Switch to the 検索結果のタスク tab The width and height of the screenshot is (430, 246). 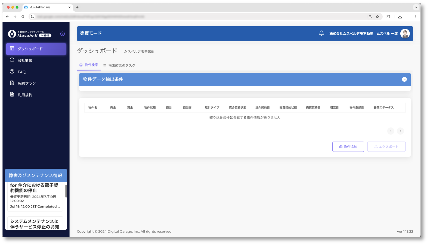click(x=119, y=65)
